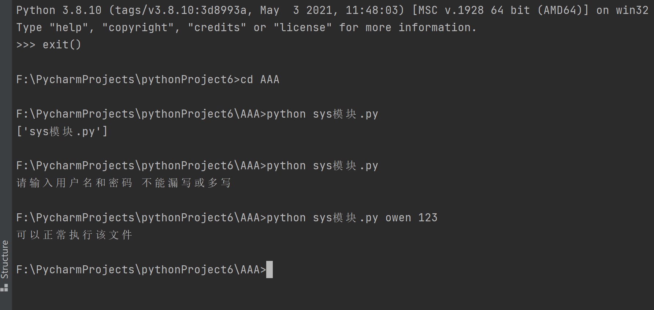Click the Python 3.8.10 version text
This screenshot has height=310, width=654.
pyautogui.click(x=59, y=10)
